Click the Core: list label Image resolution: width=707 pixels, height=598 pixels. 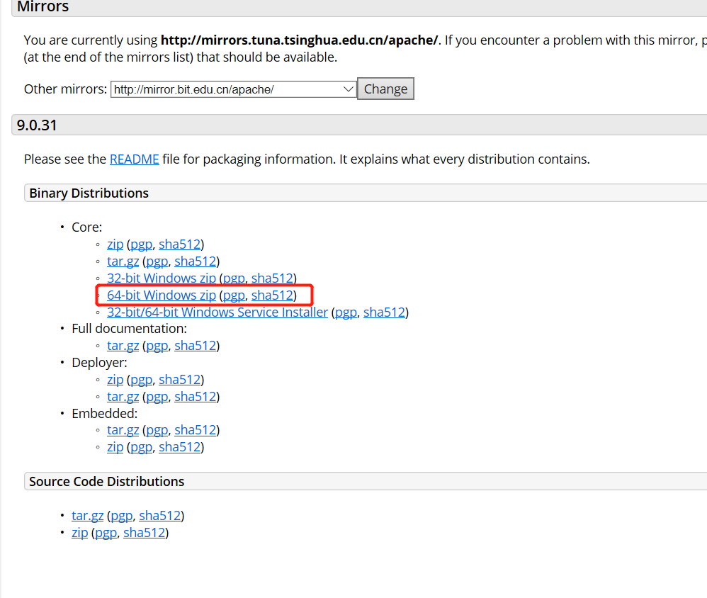click(87, 227)
